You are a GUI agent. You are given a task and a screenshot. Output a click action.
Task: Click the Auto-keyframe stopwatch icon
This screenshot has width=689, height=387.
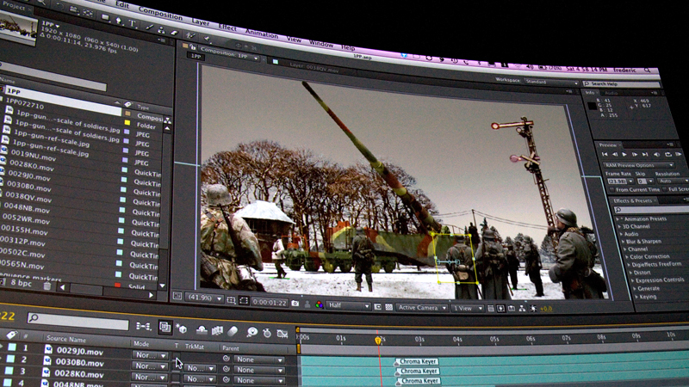click(x=267, y=333)
